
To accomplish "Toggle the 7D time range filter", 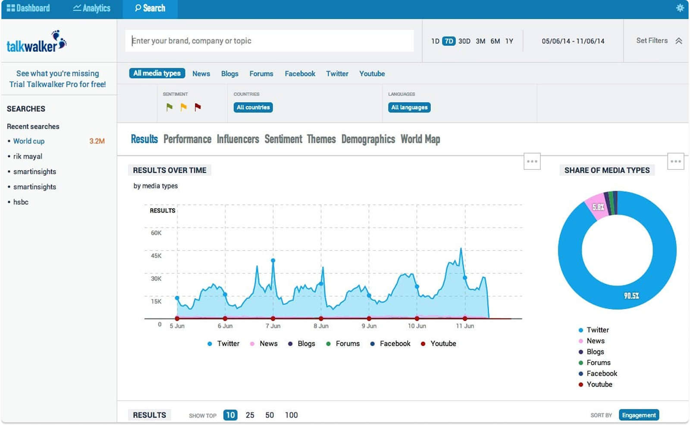I will 448,41.
